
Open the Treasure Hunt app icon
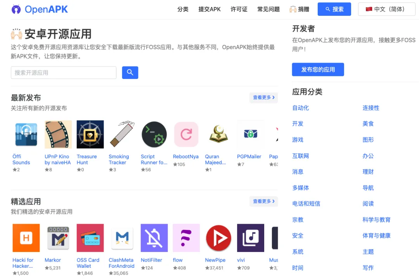click(90, 134)
